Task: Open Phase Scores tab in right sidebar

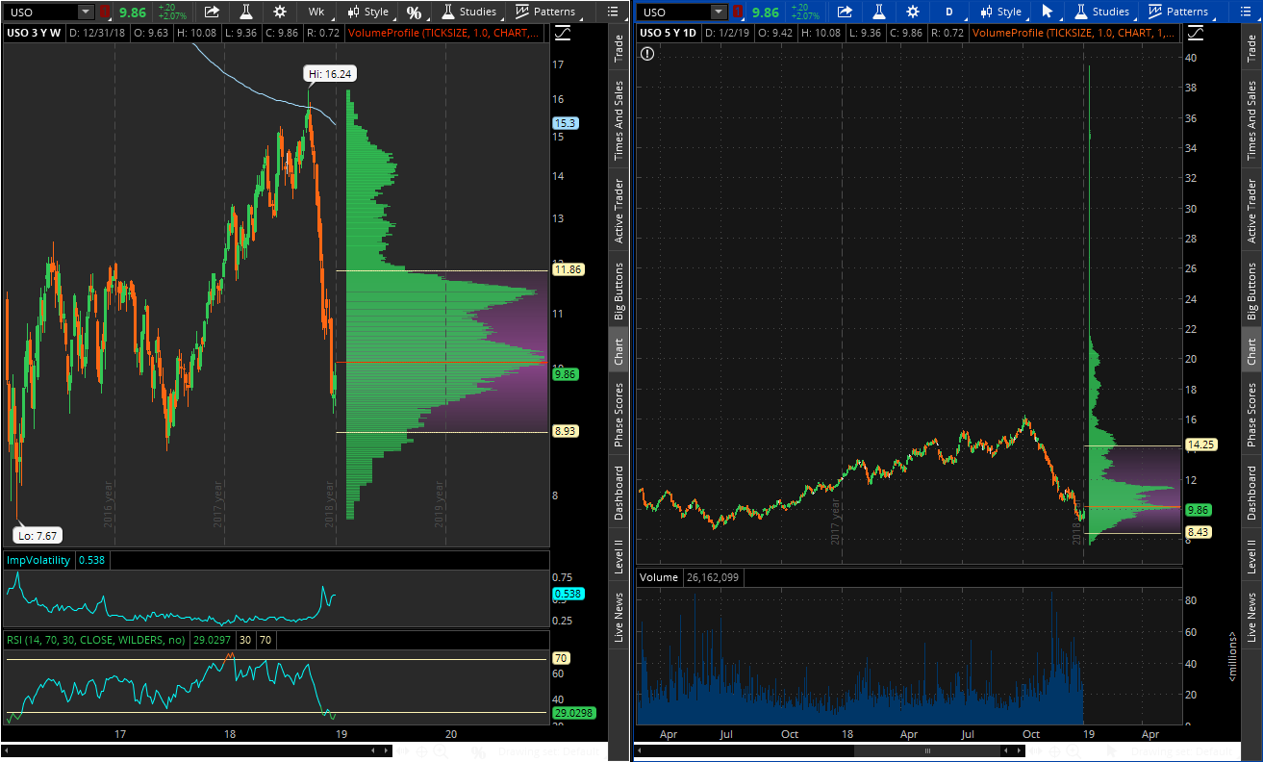Action: pos(1251,415)
